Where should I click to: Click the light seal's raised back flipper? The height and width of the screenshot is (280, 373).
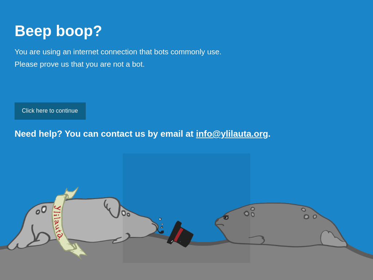click(112, 207)
